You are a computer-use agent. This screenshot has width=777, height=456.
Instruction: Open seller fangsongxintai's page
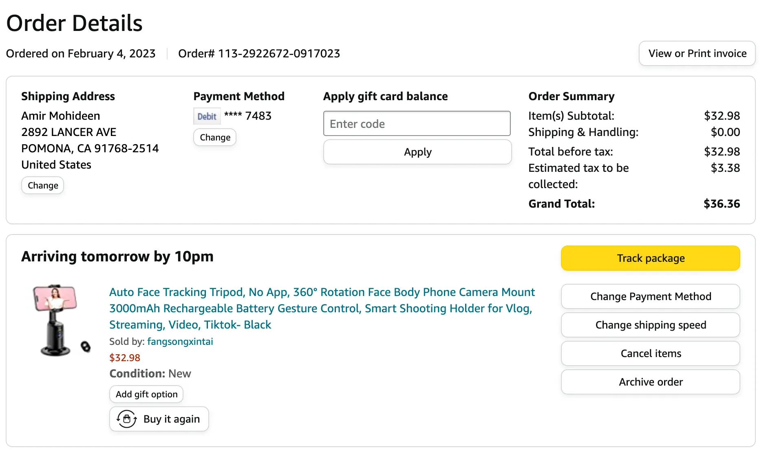point(180,342)
